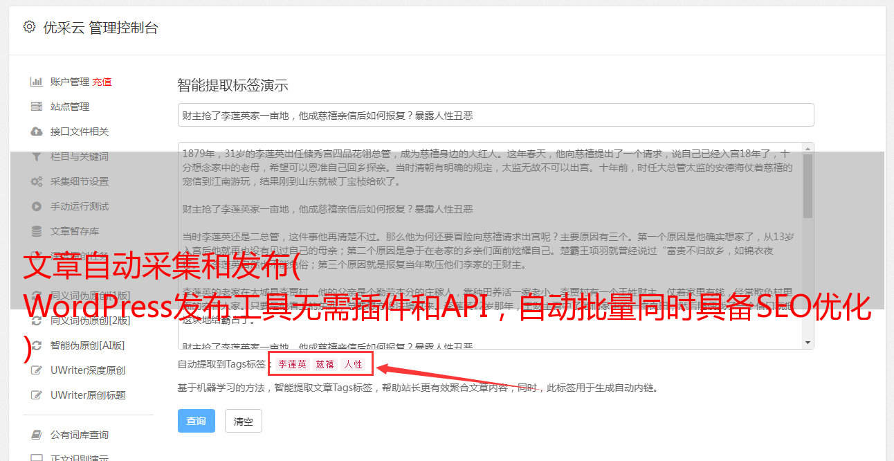Go to UWriter原创标题 menu item
Screen dimensions: 894x461
tap(88, 395)
